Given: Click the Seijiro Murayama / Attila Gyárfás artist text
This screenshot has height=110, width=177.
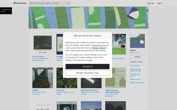Looking at the screenshot, I should coord(90,93).
